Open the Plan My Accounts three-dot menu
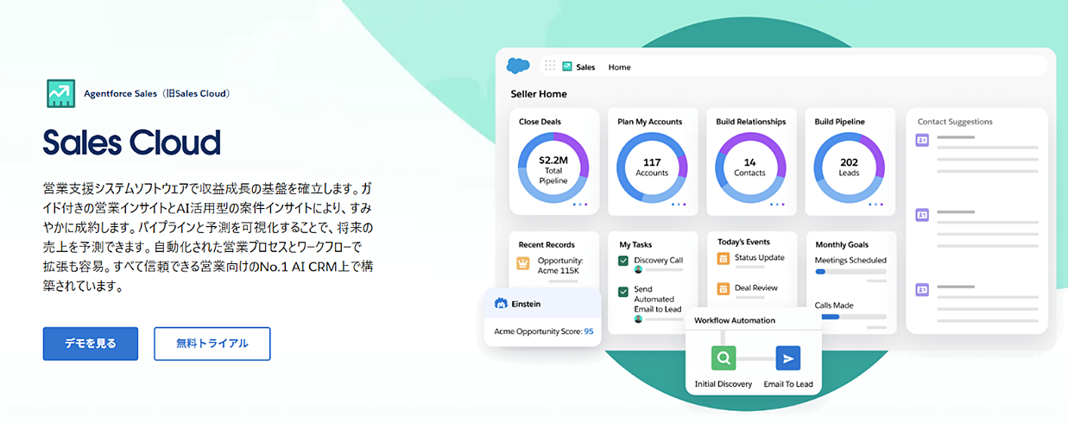The image size is (1068, 423). coord(679,205)
